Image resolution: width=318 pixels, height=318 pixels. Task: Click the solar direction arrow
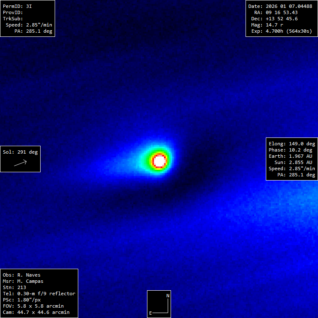click(x=20, y=163)
